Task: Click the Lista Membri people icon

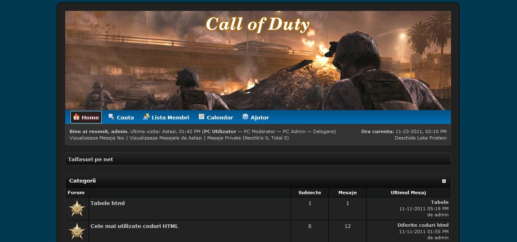Action: click(146, 117)
